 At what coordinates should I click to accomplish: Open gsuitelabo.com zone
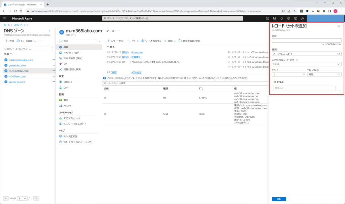[17, 65]
